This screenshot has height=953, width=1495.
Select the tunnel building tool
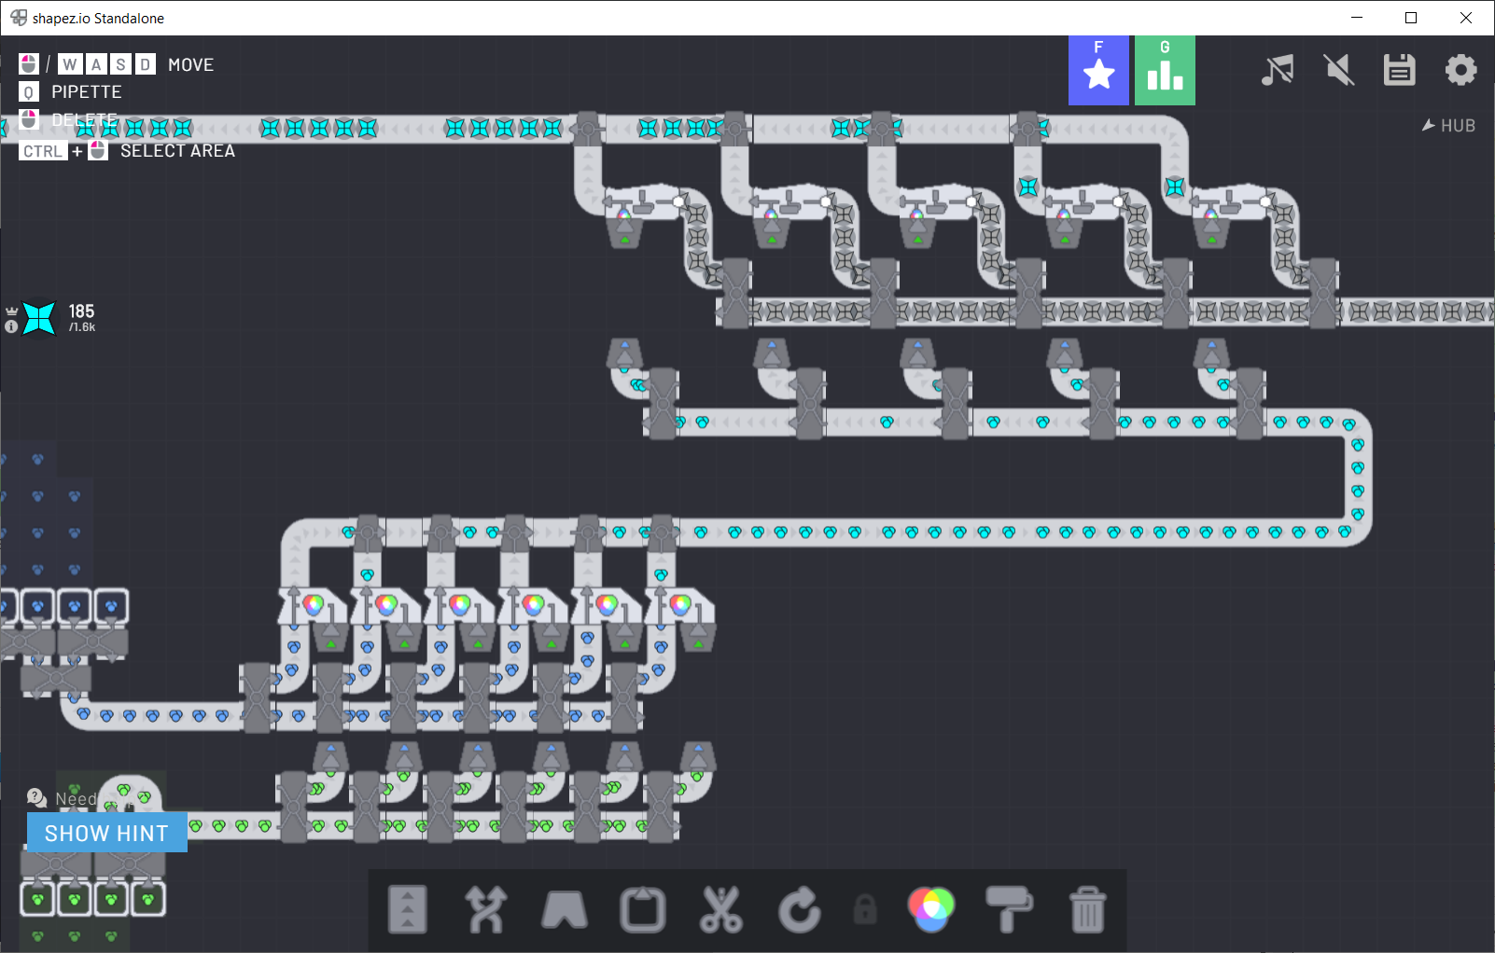(565, 909)
